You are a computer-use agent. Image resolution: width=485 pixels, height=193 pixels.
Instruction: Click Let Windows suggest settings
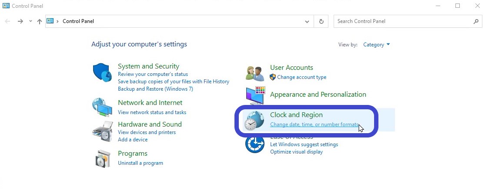[304, 144]
